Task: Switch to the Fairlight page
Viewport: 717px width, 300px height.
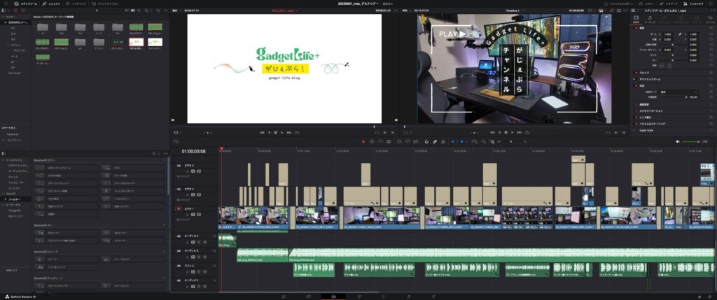Action: tap(408, 297)
